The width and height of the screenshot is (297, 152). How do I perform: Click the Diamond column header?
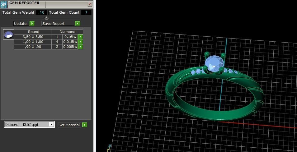coord(67,32)
